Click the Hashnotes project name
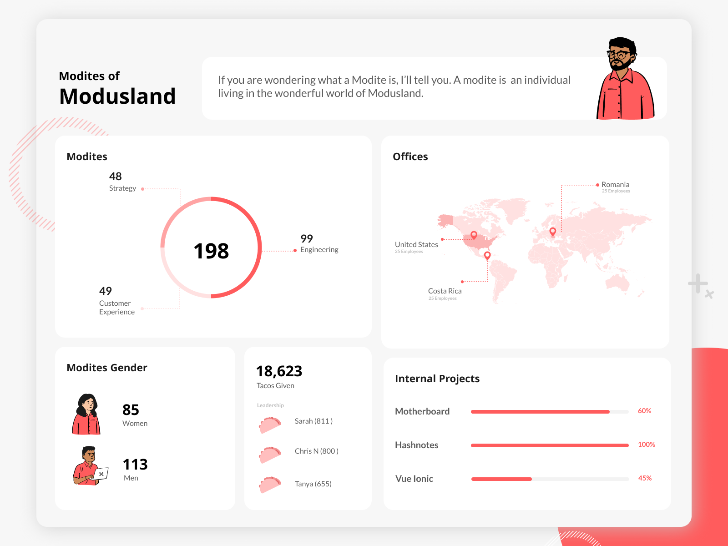Viewport: 728px width, 546px height. coord(416,445)
